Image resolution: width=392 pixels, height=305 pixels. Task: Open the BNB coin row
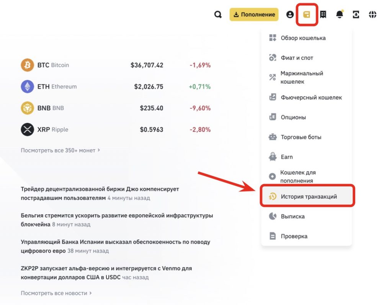116,108
